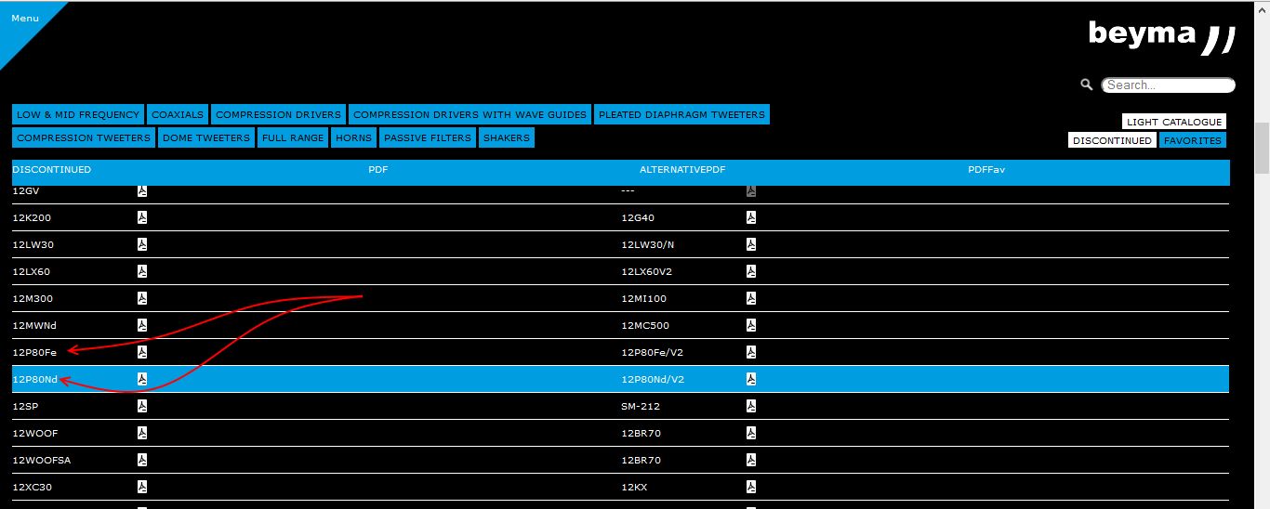The width and height of the screenshot is (1270, 509).
Task: Open the PDF icon for 12XC30
Action: click(x=142, y=487)
